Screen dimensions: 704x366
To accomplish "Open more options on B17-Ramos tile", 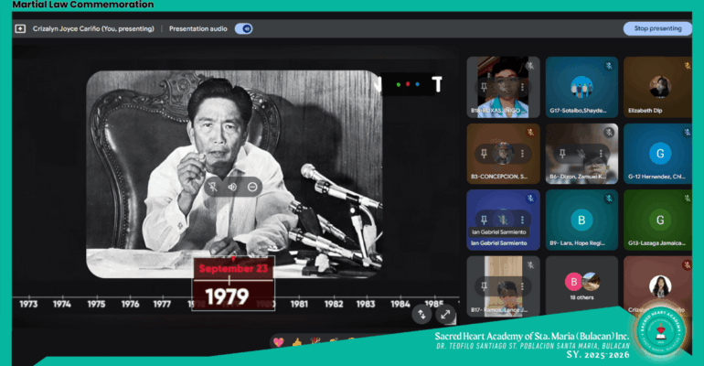I will [522, 286].
